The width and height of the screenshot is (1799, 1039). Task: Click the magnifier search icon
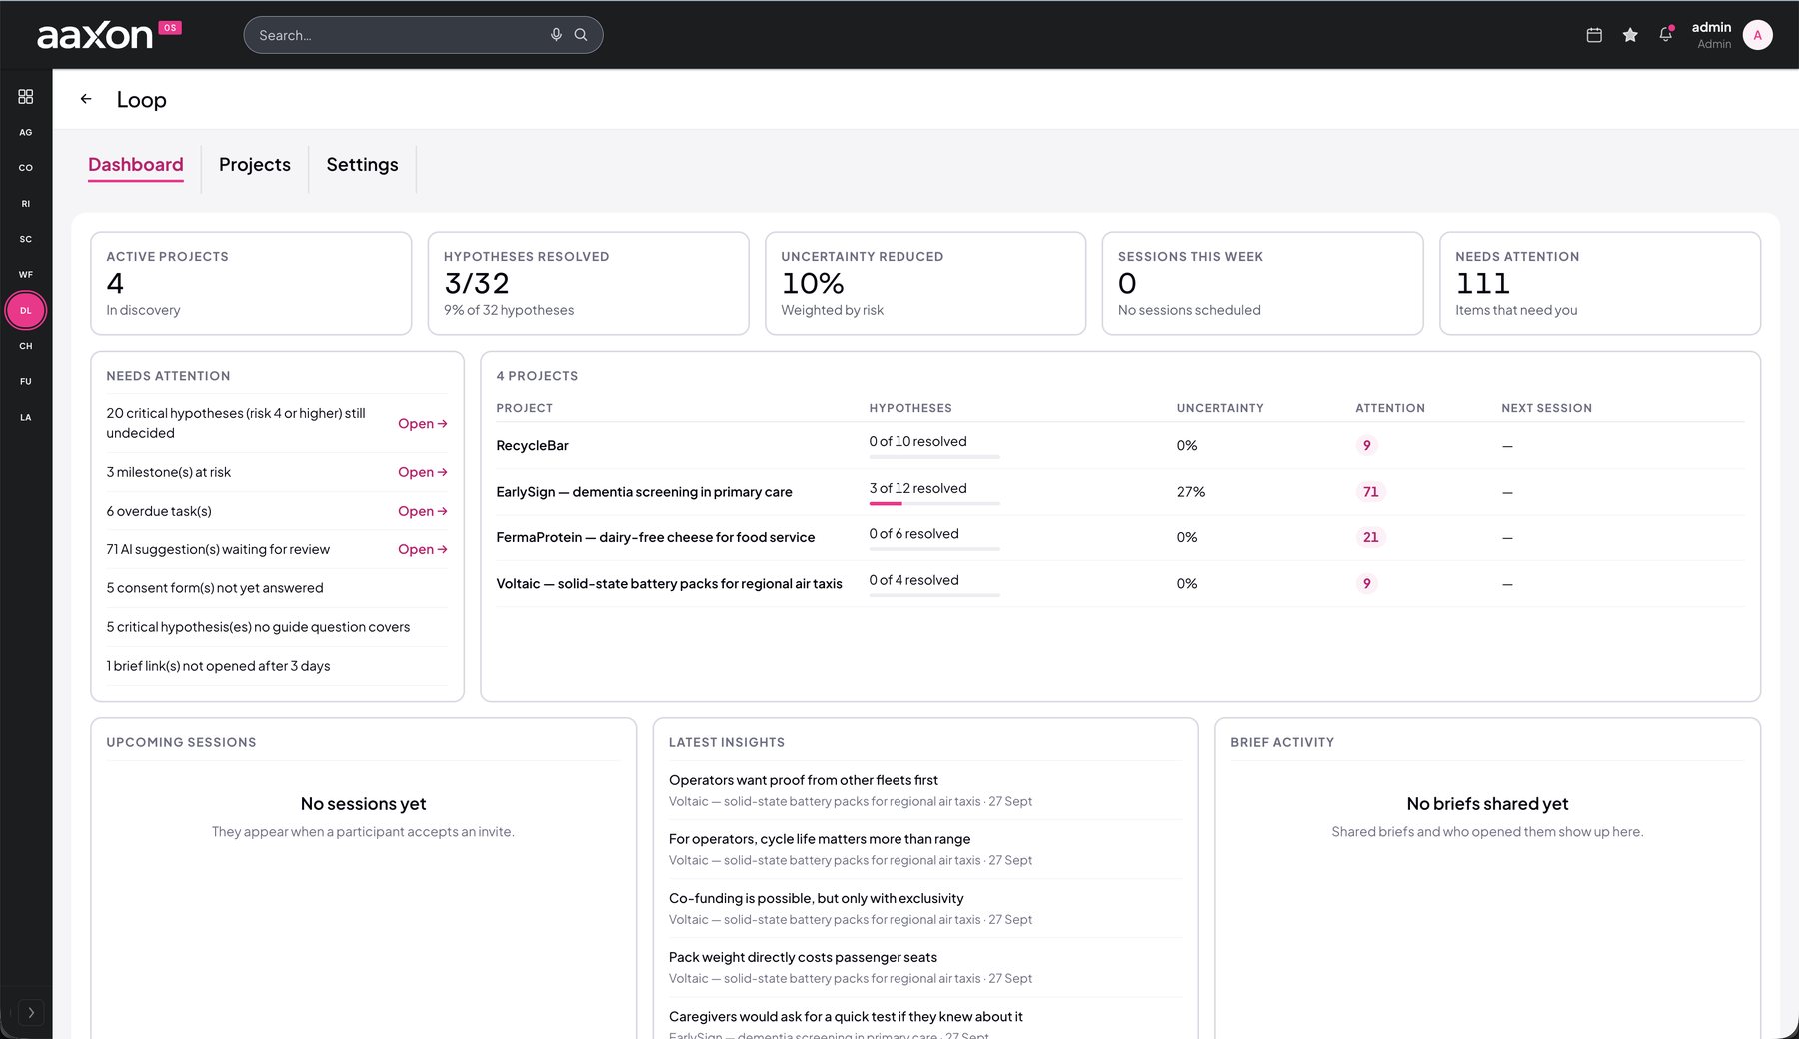click(581, 35)
